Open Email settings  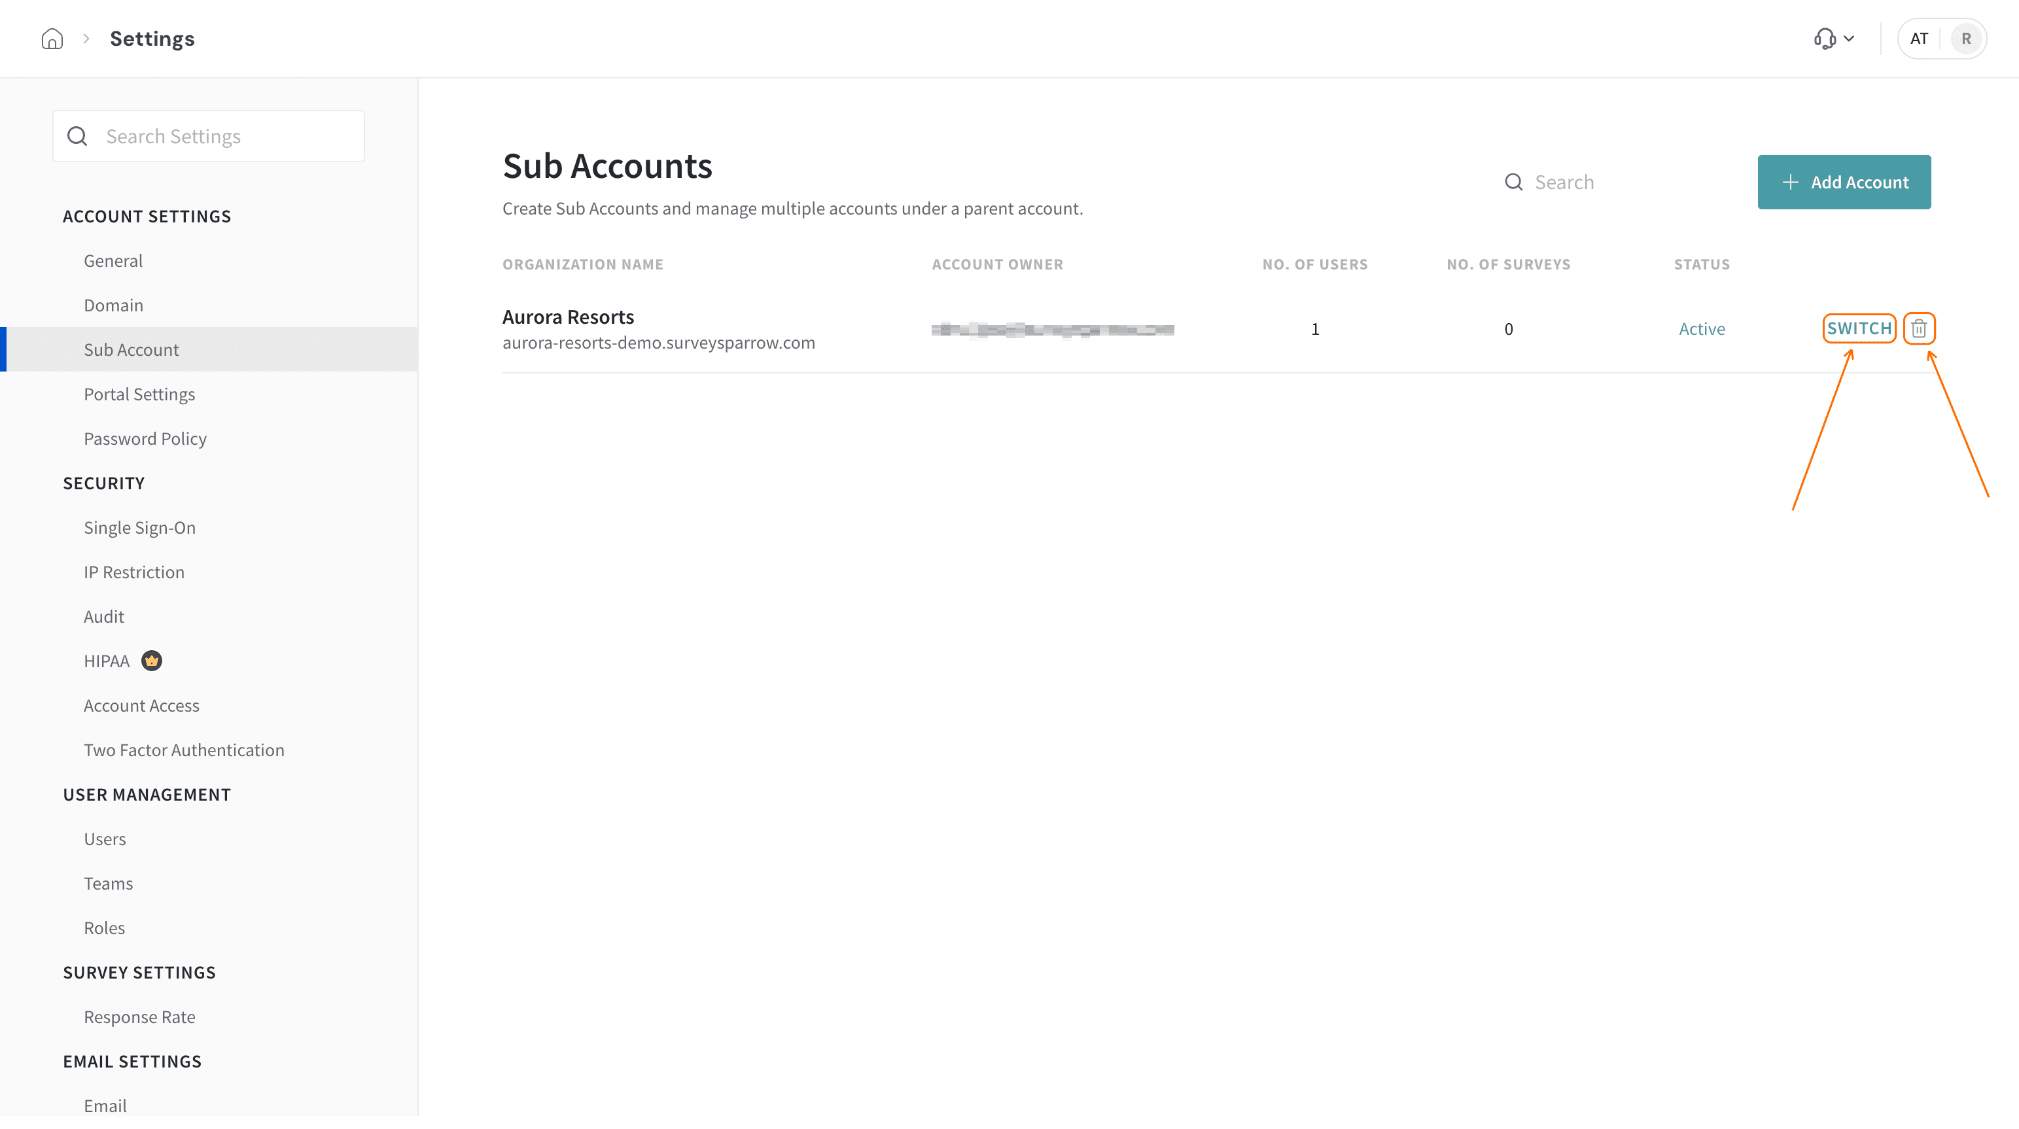pos(105,1106)
